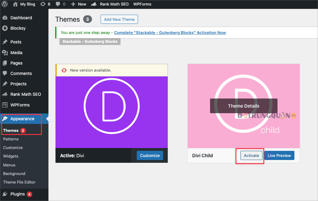
Task: Click the plus icon next to New
Action: [73, 4]
